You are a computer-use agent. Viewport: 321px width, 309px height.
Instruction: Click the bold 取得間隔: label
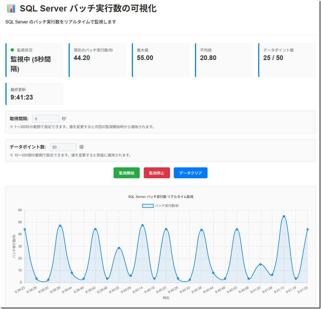[x=19, y=119]
